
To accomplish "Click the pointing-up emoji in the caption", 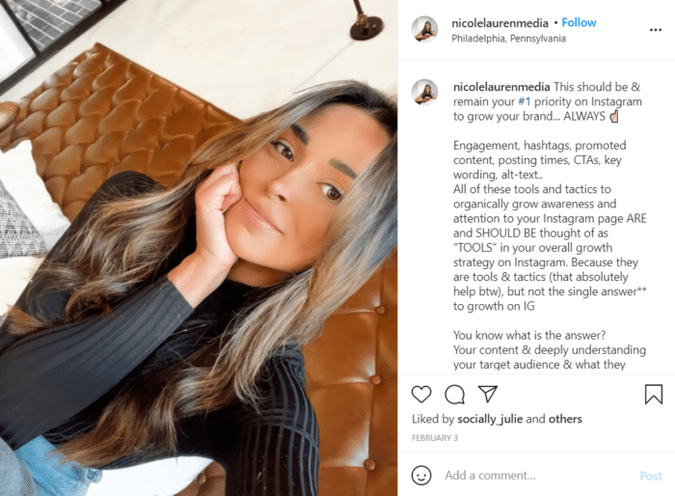I will tap(614, 117).
